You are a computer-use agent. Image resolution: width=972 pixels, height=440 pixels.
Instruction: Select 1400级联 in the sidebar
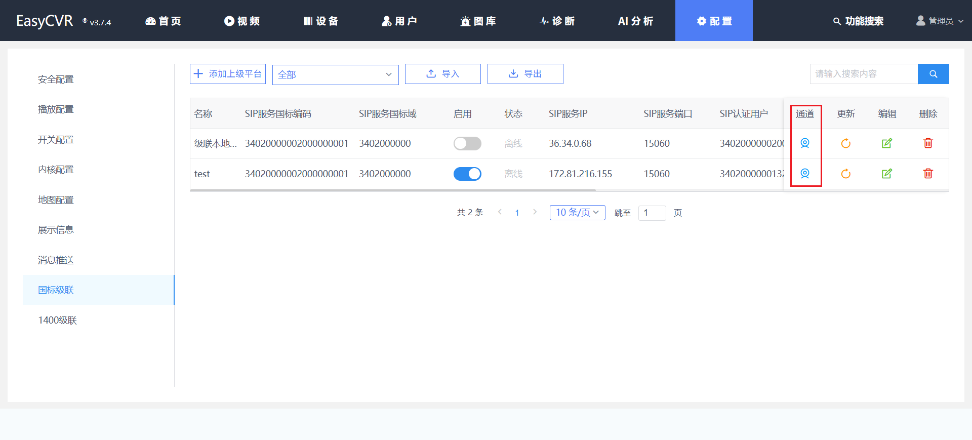[x=57, y=320]
